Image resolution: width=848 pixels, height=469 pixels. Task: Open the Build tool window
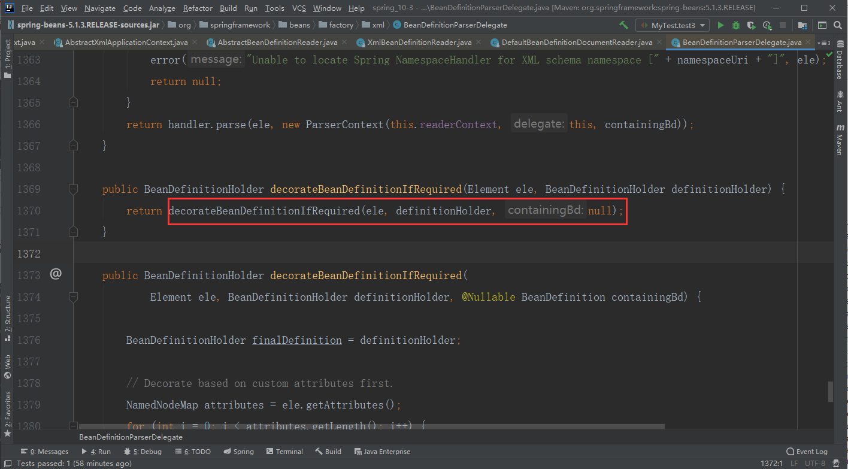[x=328, y=452]
